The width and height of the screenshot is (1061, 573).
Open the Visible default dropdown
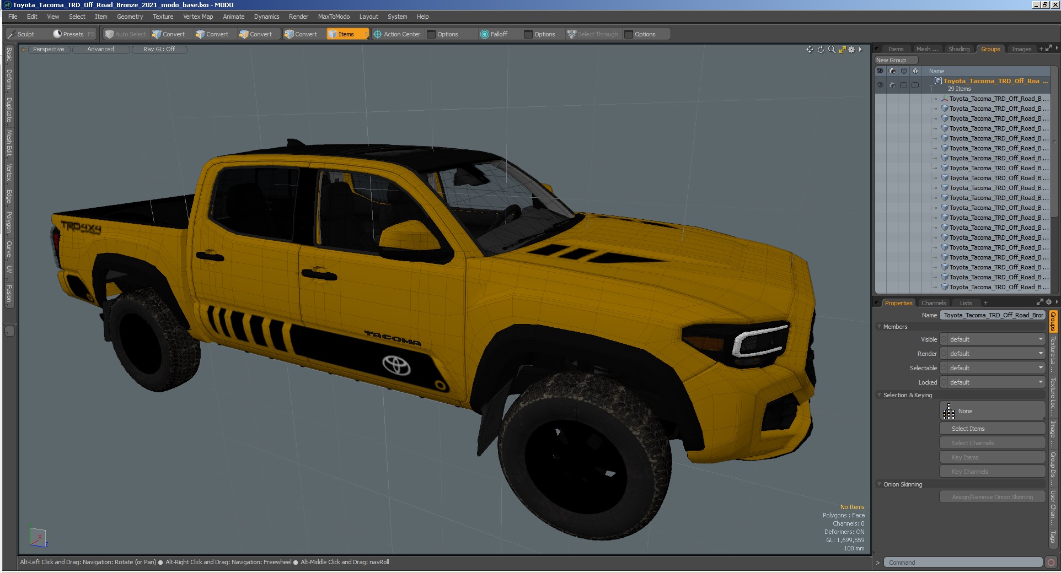(996, 339)
